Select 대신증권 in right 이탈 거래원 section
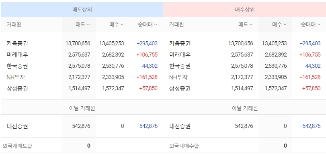The width and height of the screenshot is (326, 156). click(180, 126)
